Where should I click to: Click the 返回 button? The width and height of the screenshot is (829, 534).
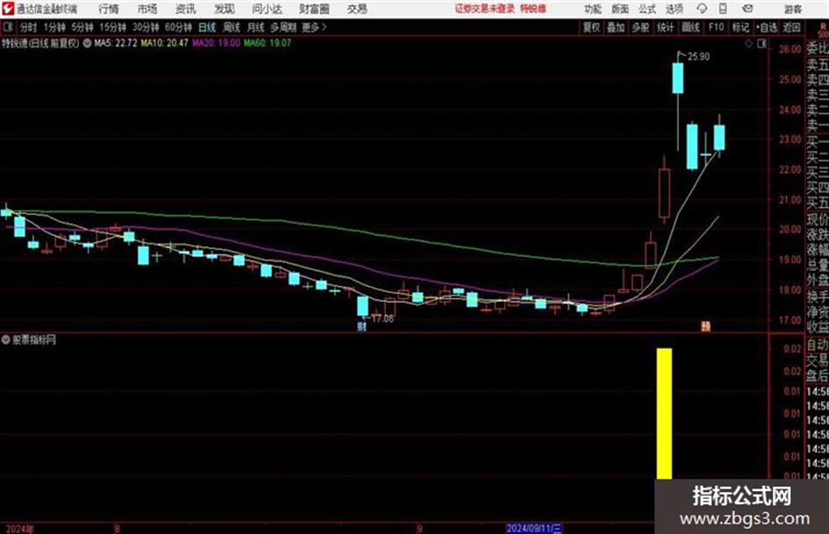791,27
